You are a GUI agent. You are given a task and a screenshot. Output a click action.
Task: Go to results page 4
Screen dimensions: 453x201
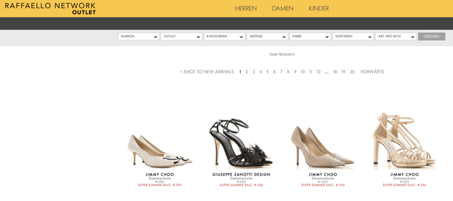tap(261, 72)
